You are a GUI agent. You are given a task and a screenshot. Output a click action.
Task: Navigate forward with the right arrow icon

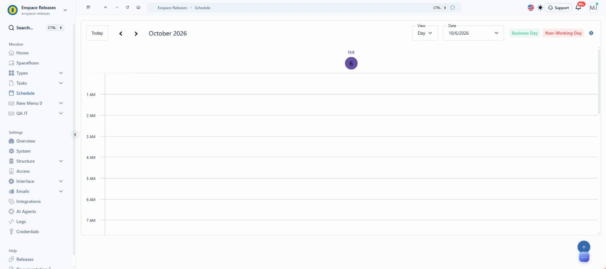click(117, 7)
